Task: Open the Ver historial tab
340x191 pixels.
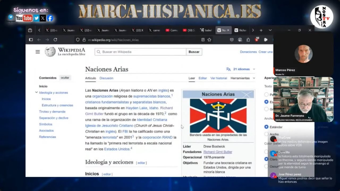Action: [x=219, y=78]
